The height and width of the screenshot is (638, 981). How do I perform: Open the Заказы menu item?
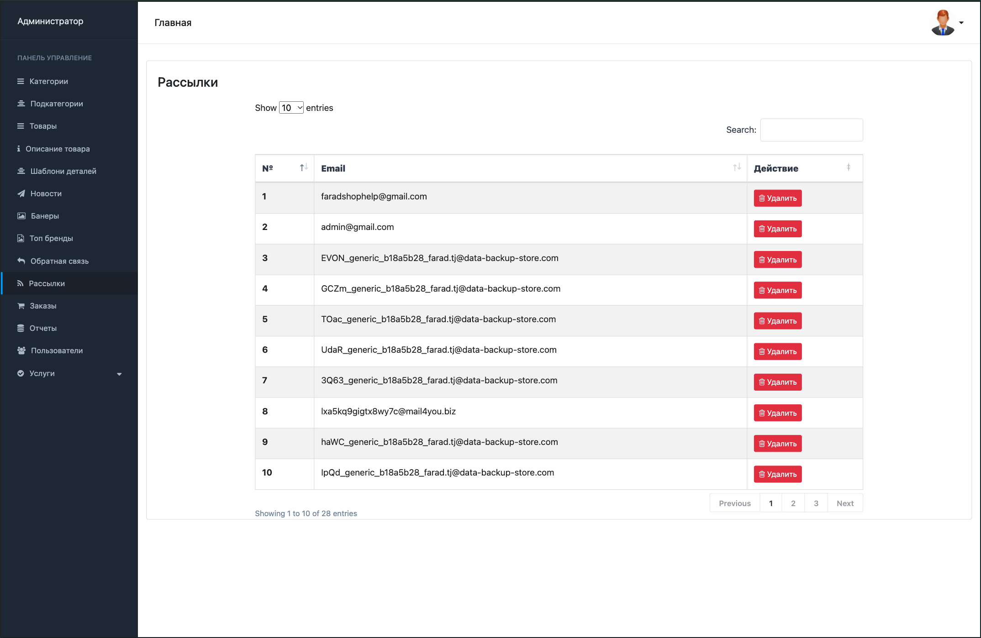pyautogui.click(x=69, y=306)
